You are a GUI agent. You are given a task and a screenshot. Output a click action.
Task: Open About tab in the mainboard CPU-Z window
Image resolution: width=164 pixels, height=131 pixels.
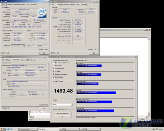(34, 60)
